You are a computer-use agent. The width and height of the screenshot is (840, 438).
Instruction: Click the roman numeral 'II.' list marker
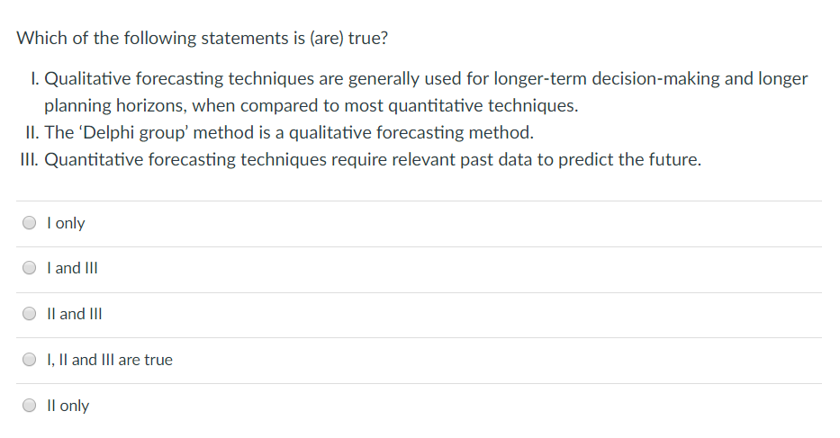tap(32, 132)
